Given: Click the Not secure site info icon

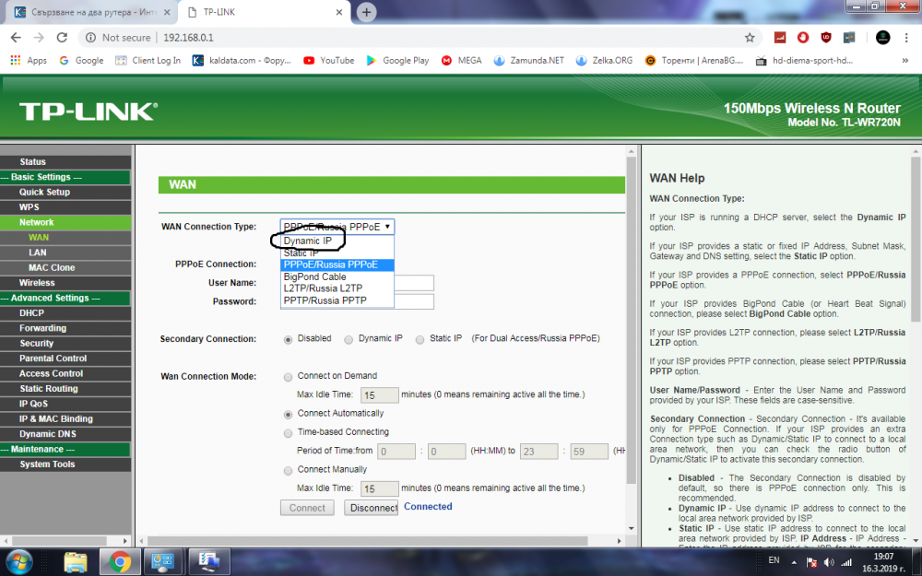Looking at the screenshot, I should (90, 38).
